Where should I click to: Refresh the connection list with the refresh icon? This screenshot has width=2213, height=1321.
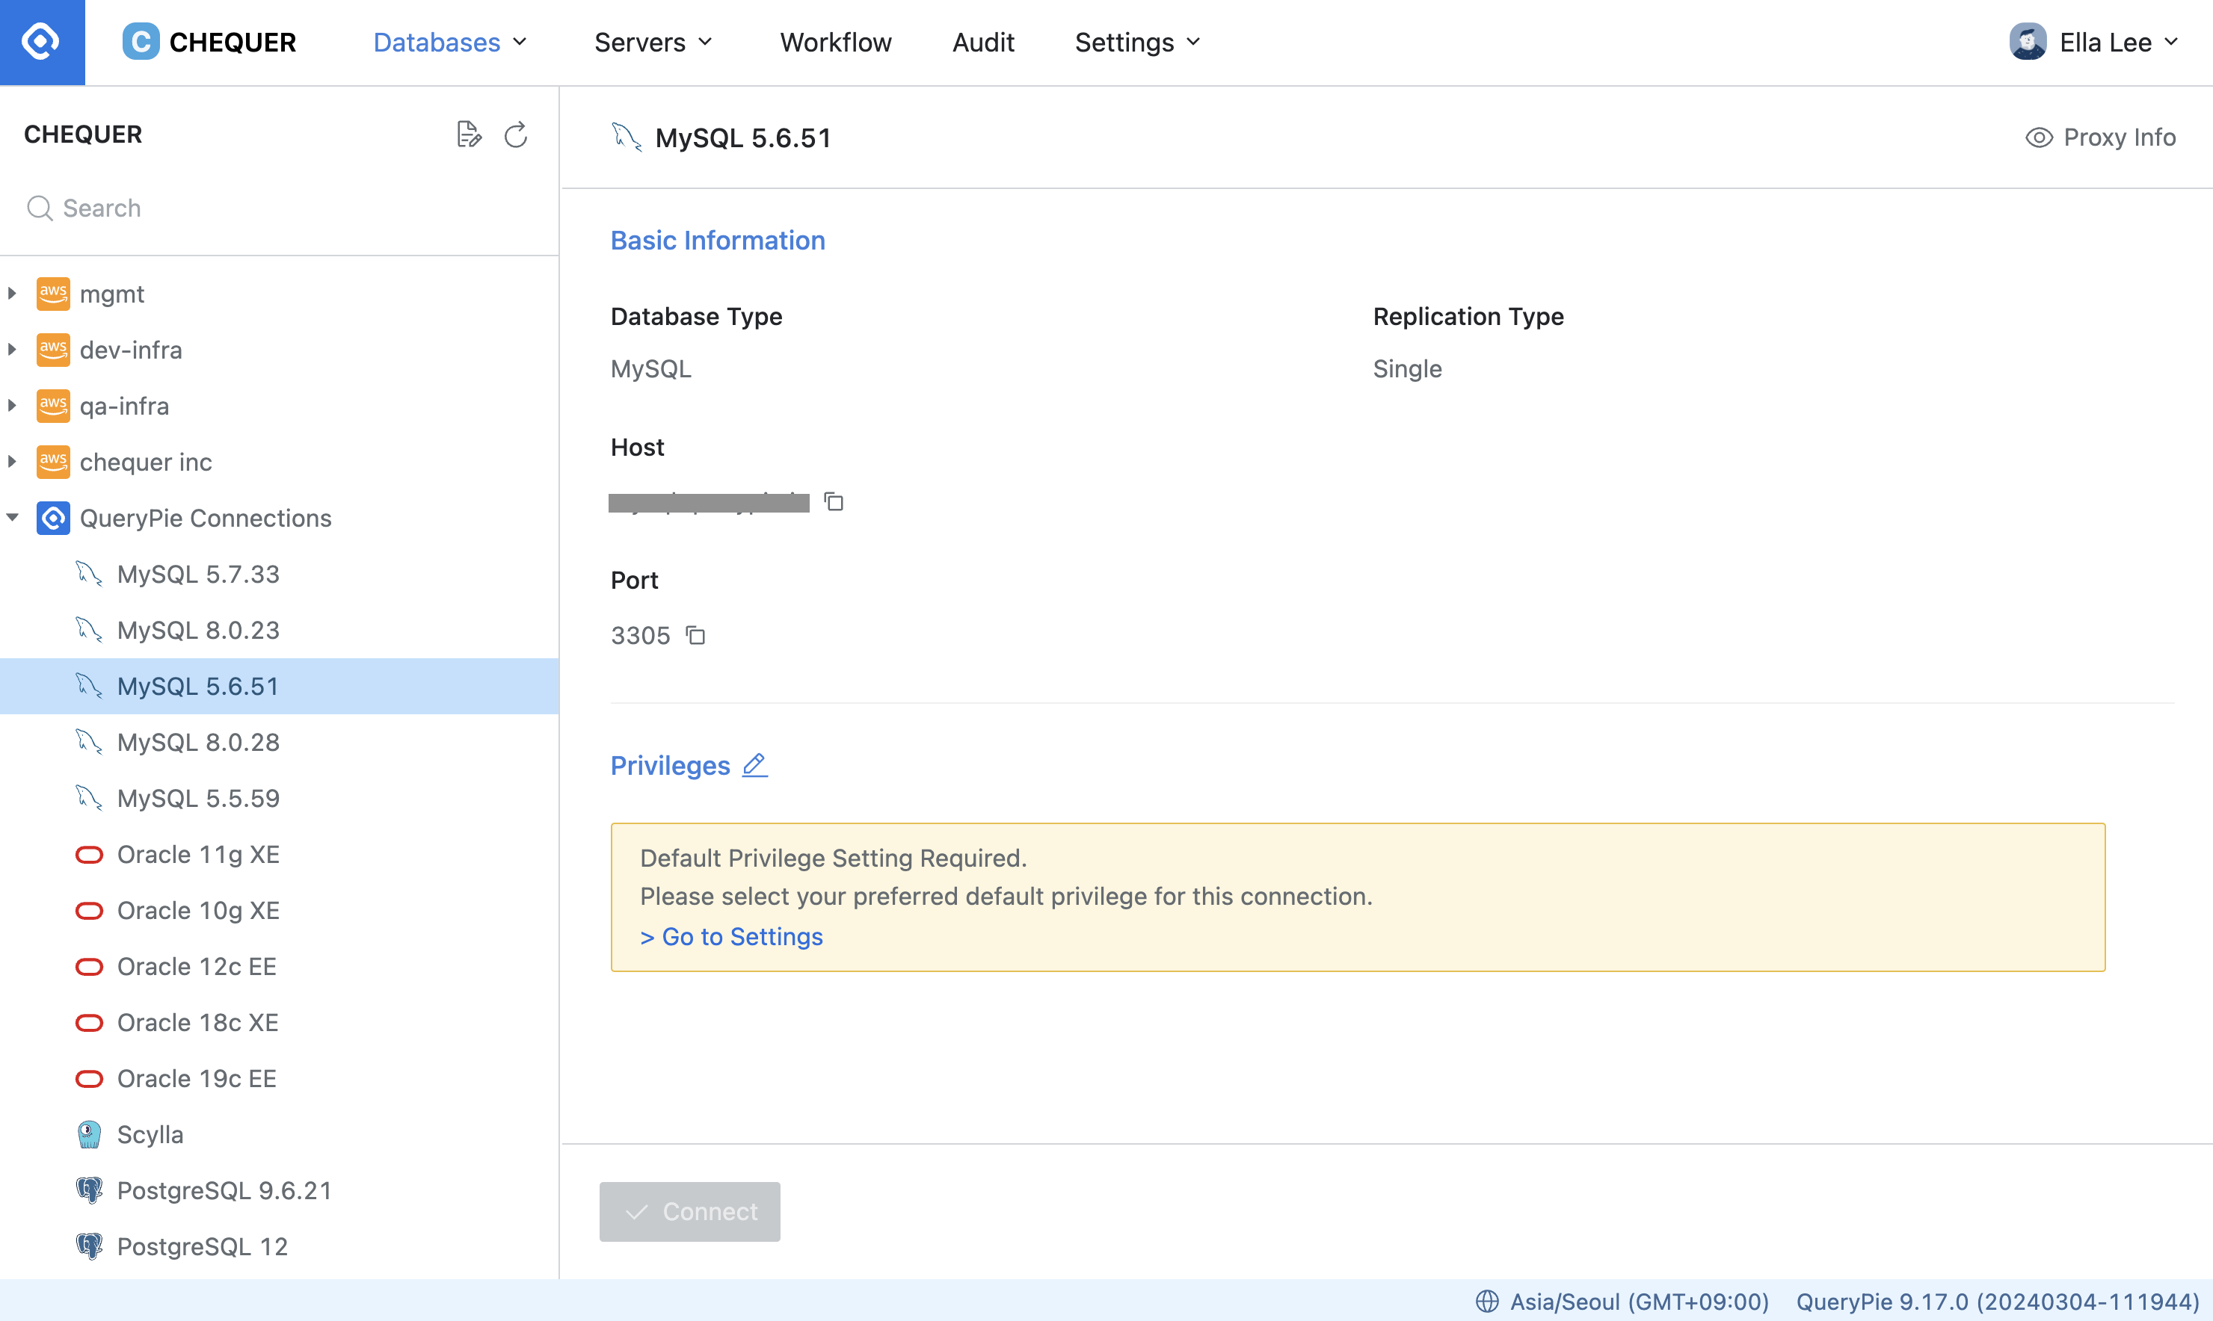pyautogui.click(x=516, y=134)
